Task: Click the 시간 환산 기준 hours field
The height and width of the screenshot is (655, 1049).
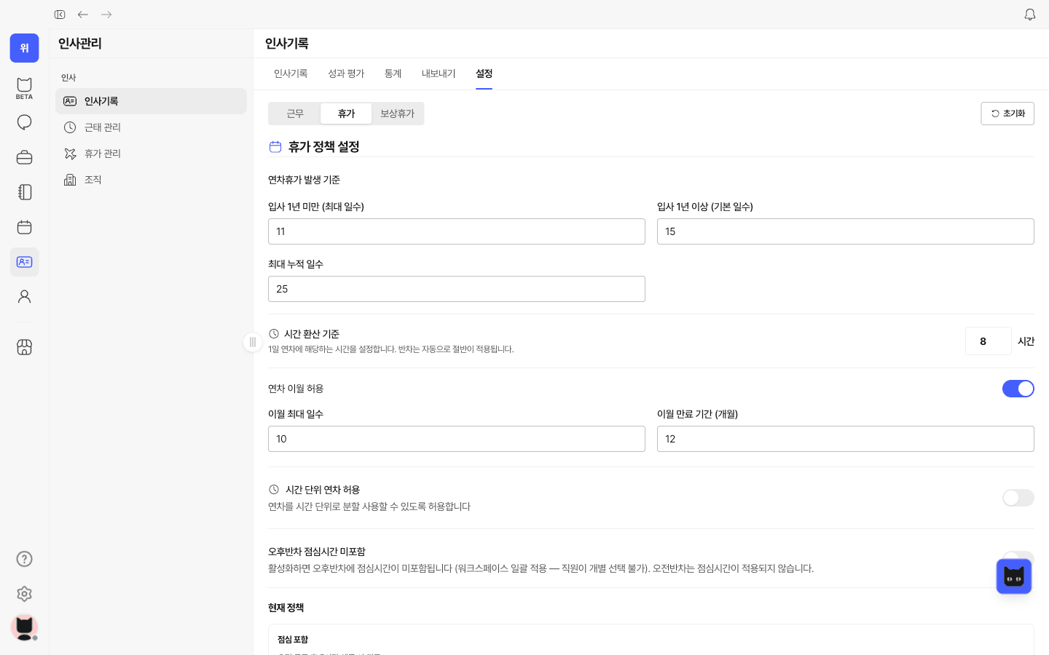Action: click(x=989, y=341)
